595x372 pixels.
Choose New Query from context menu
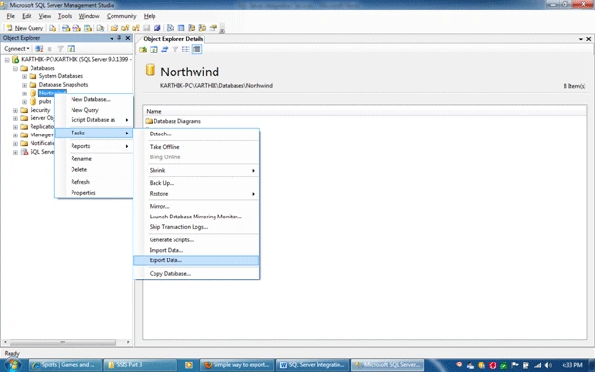[x=93, y=110]
